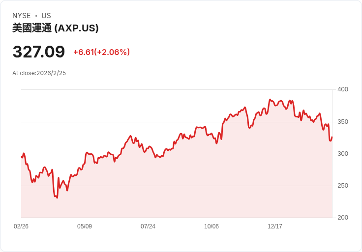Click the 400 price label on y-axis
Screen dimensions: 362x252
343,89
